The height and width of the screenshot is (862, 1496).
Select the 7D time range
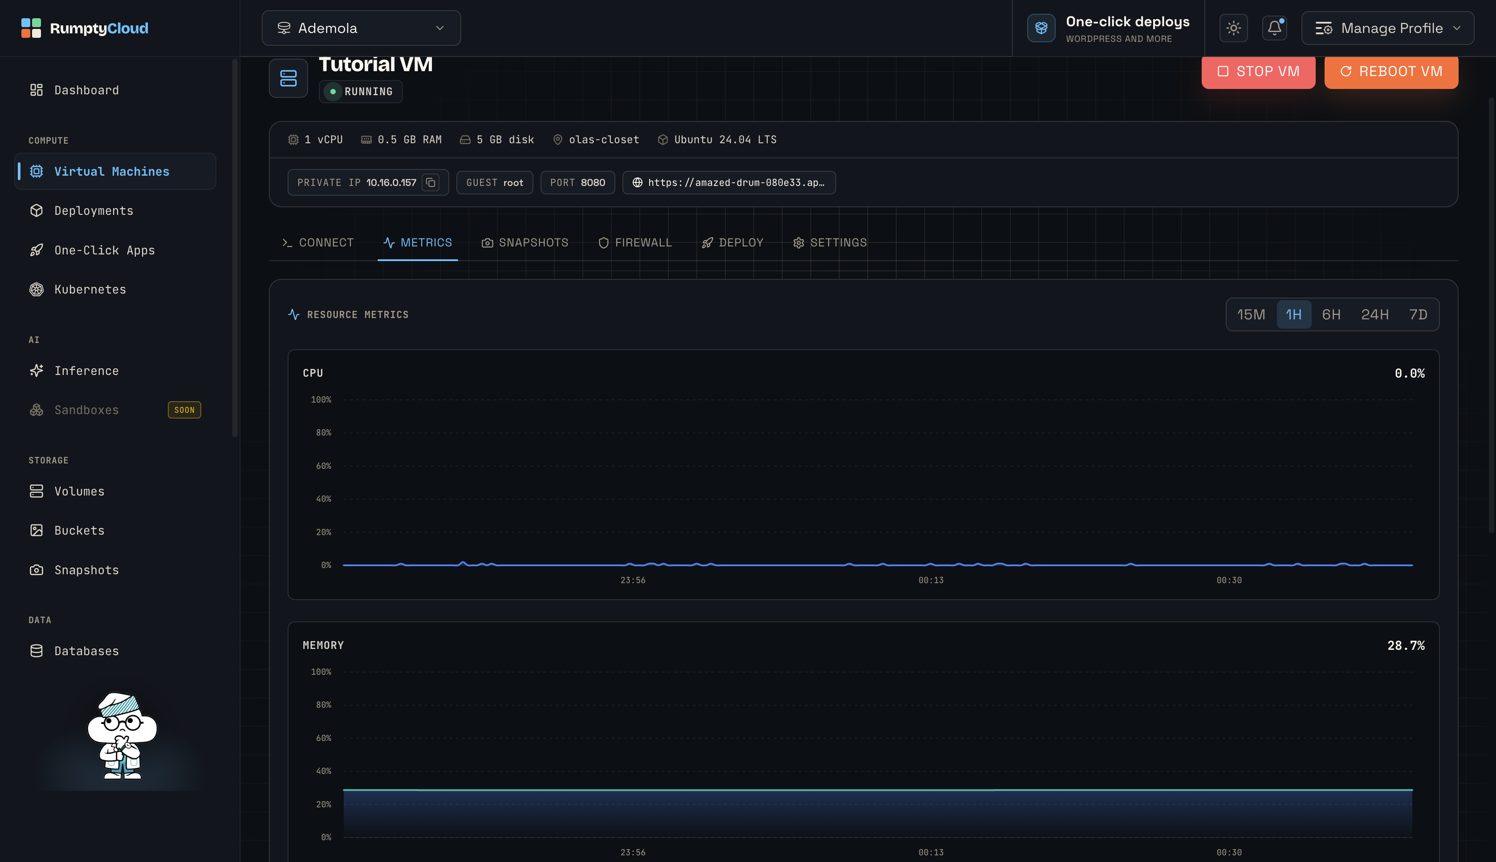click(1418, 314)
